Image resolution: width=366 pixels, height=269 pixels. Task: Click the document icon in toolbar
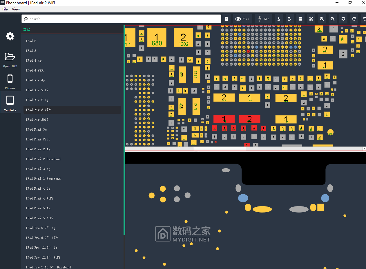227,19
